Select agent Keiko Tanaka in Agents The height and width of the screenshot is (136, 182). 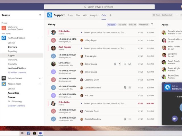tap(172, 48)
